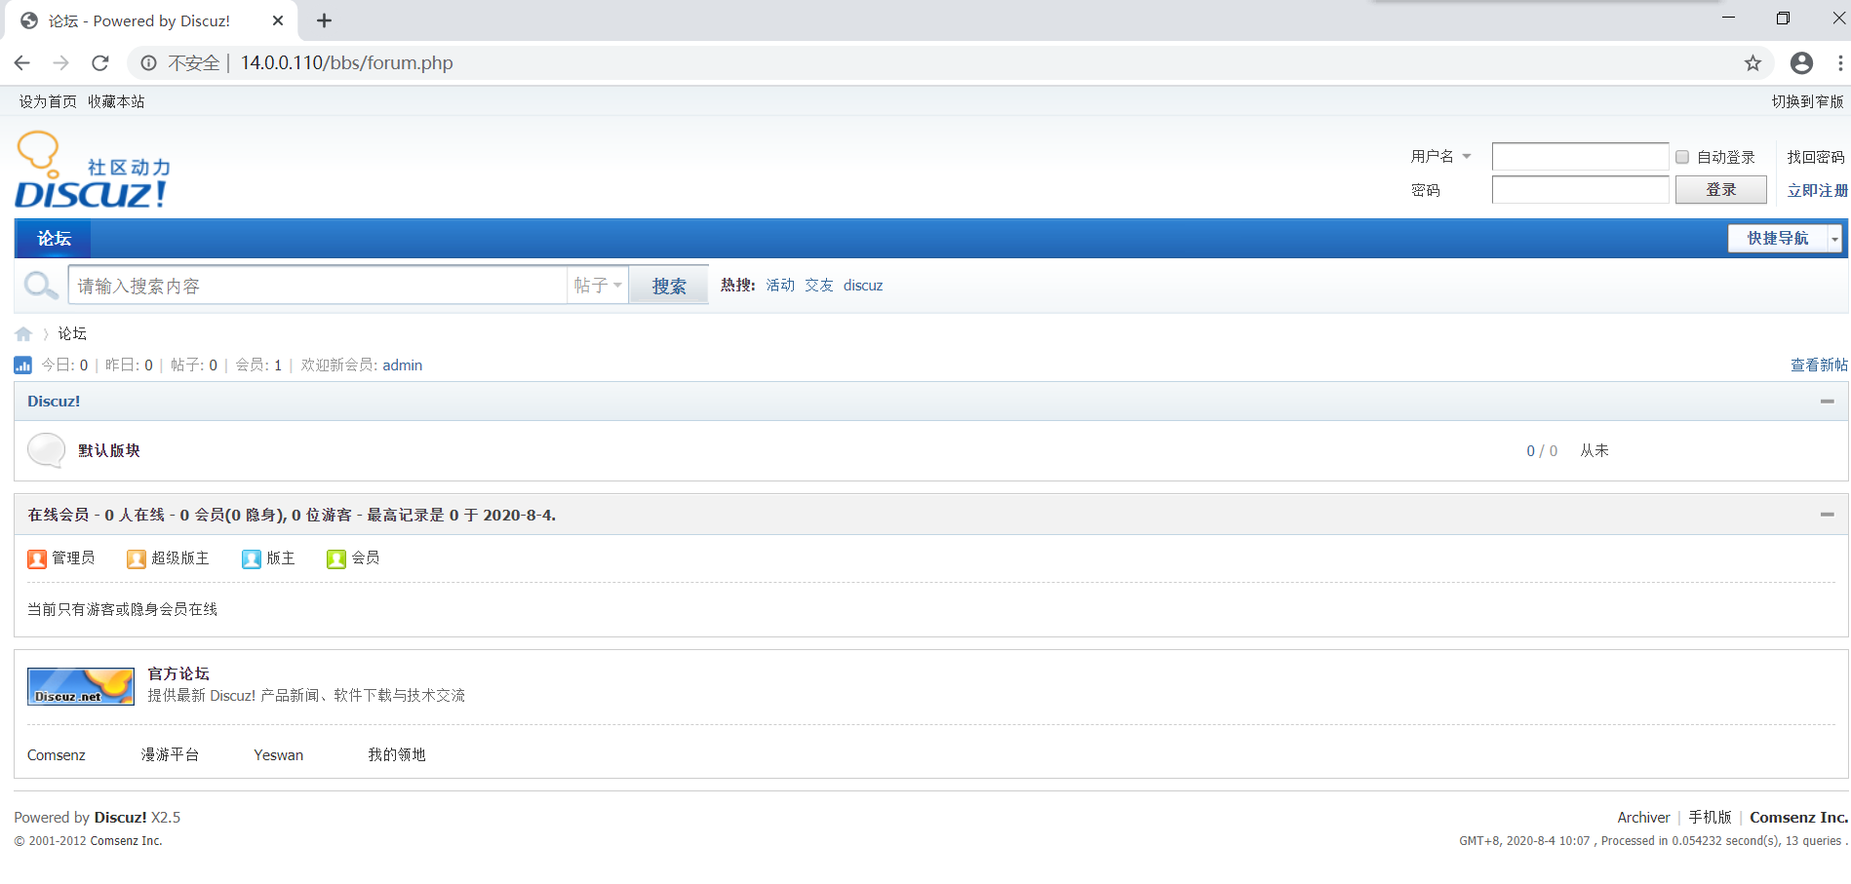Click the 查看新帖 link

[1819, 365]
